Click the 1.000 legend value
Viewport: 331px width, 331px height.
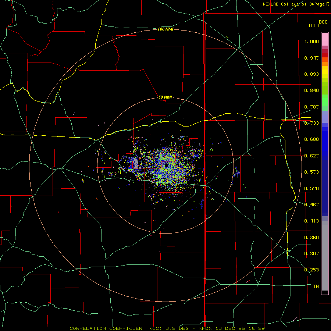[x=312, y=41]
